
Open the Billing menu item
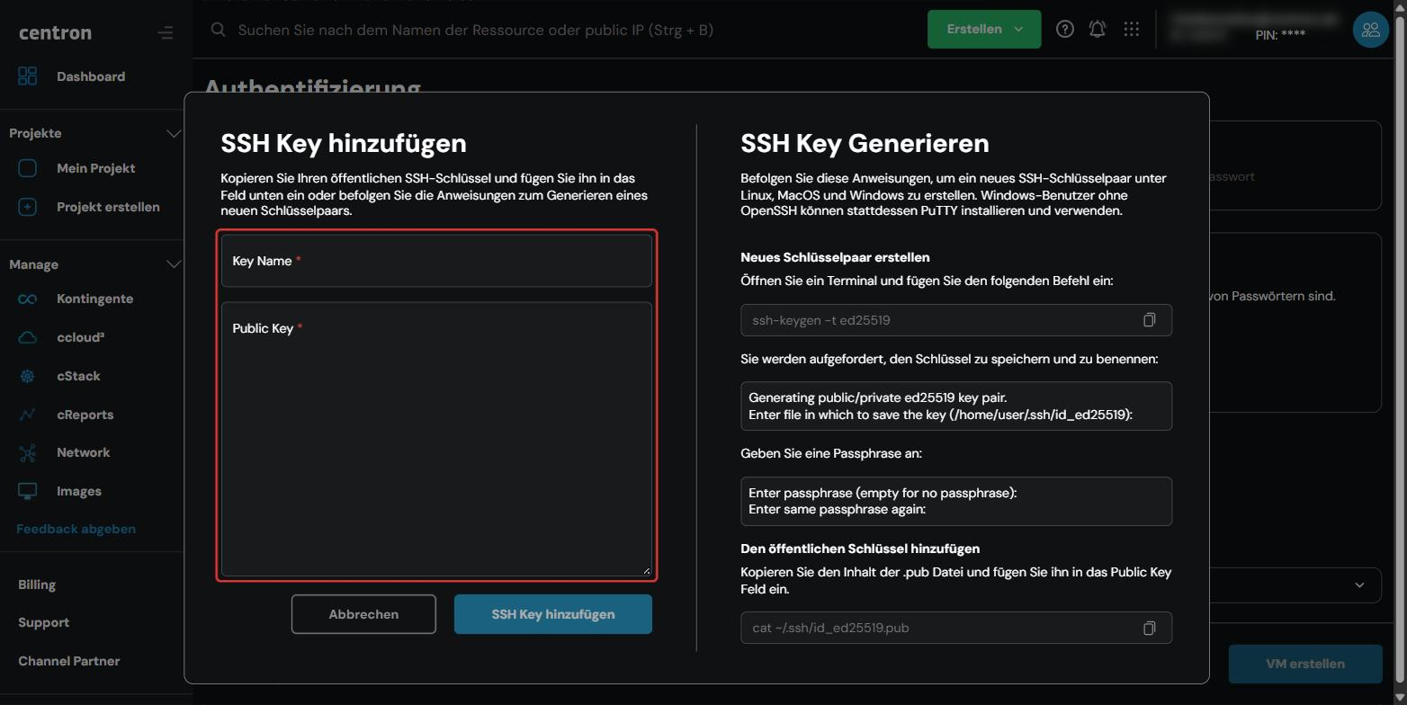tap(37, 585)
